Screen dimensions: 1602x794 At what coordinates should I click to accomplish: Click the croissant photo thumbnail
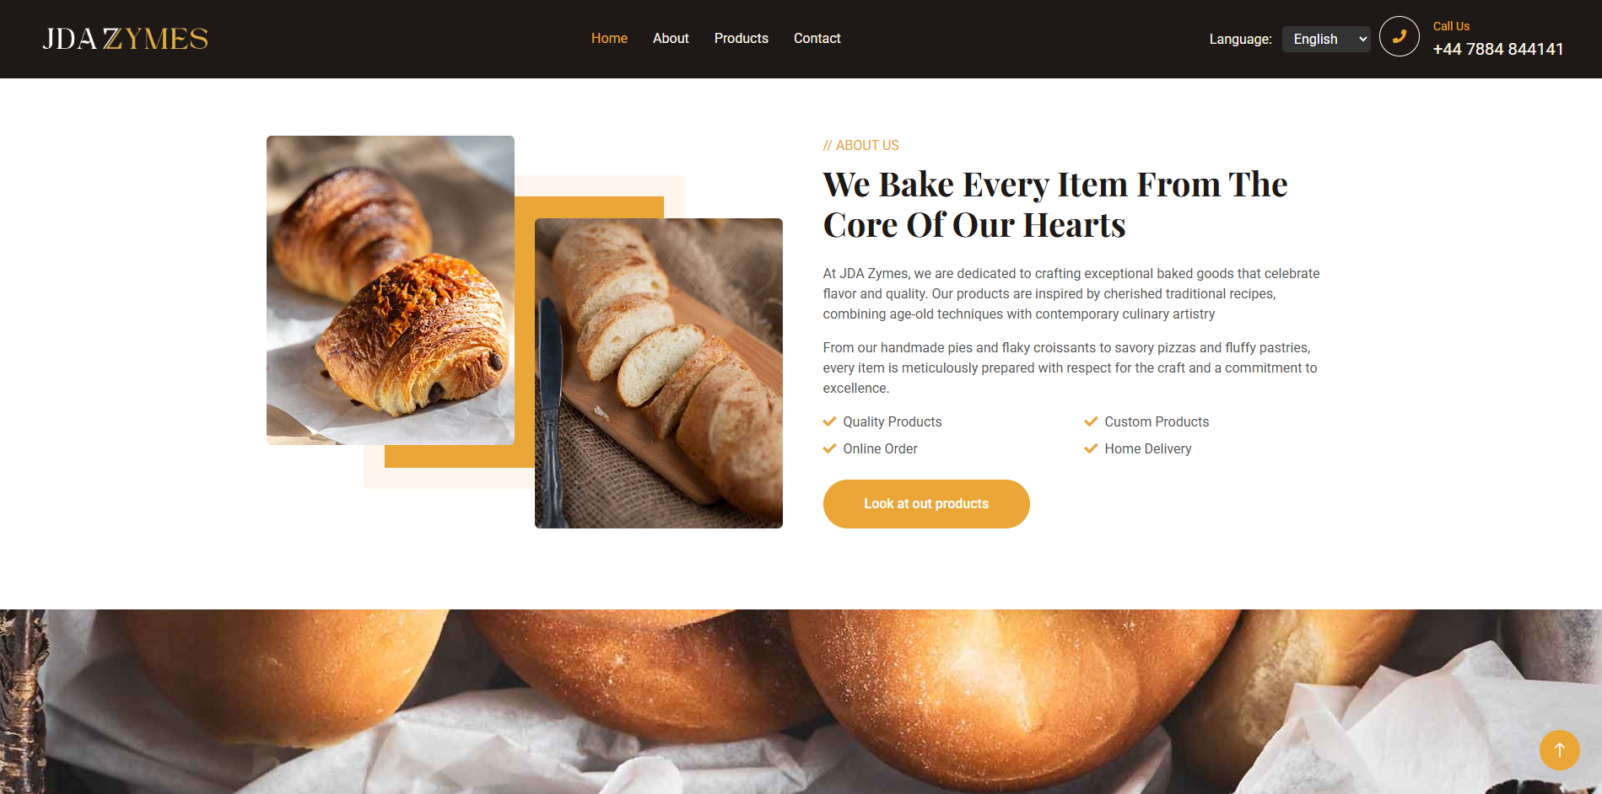pos(391,290)
